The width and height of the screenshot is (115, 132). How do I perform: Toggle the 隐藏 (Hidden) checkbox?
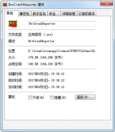[52, 97]
